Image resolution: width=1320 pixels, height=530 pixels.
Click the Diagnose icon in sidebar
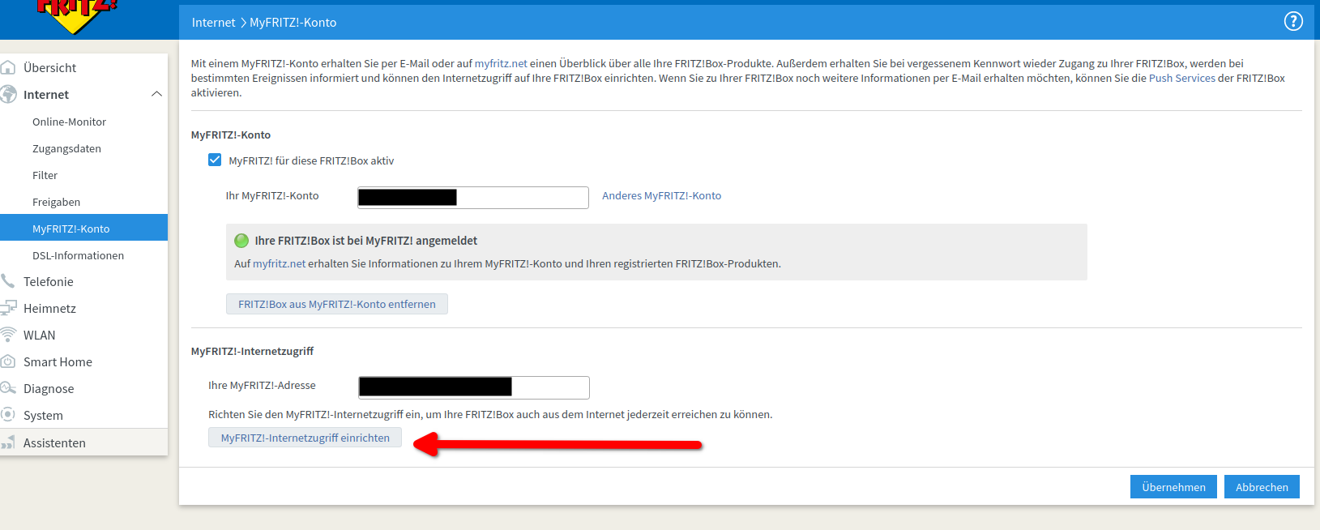(x=8, y=388)
